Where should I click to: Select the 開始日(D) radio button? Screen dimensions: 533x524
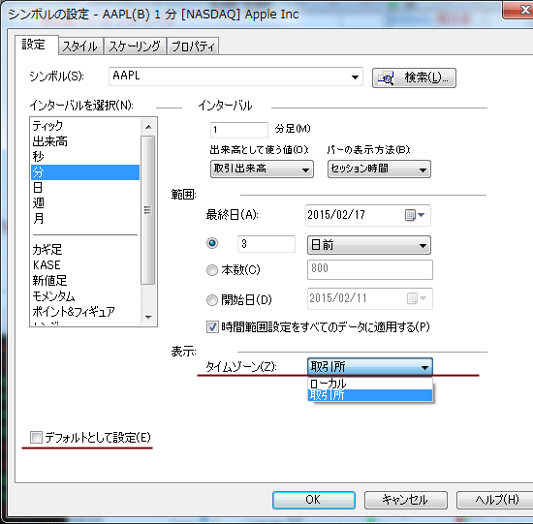212,300
